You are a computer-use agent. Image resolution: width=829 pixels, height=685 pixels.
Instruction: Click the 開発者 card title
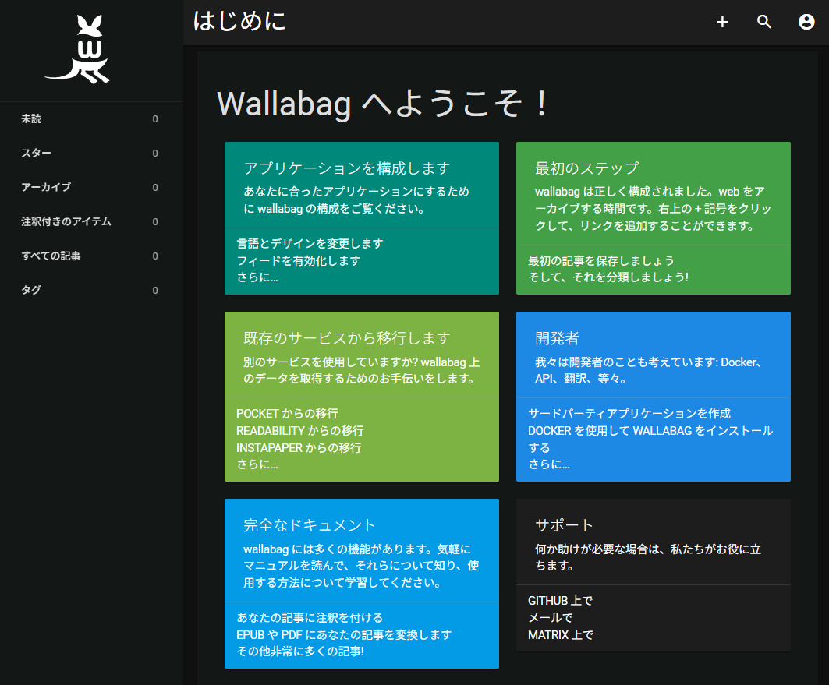[558, 338]
